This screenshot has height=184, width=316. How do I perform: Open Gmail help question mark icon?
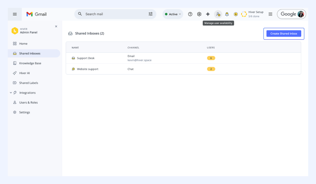click(190, 14)
